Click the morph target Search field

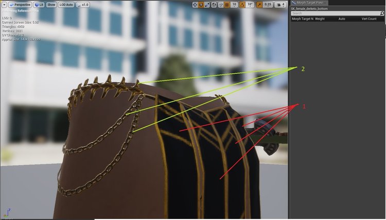point(335,13)
